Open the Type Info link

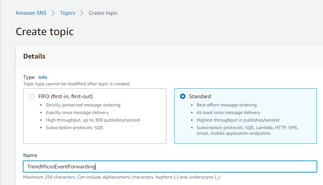point(43,77)
